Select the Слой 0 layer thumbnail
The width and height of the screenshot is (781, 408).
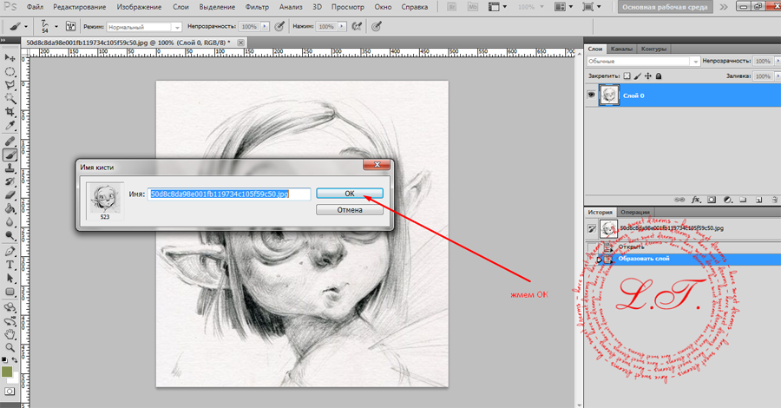point(608,95)
